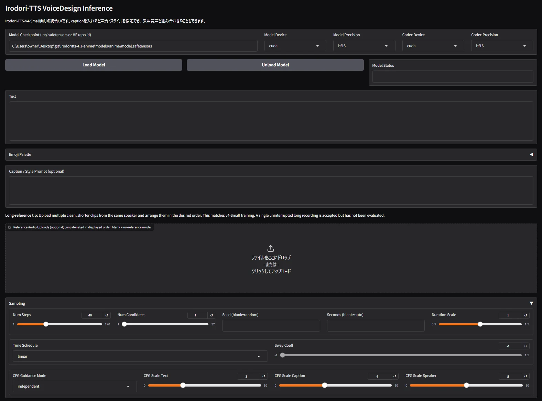Open the Codec Precision dropdown

coord(502,46)
